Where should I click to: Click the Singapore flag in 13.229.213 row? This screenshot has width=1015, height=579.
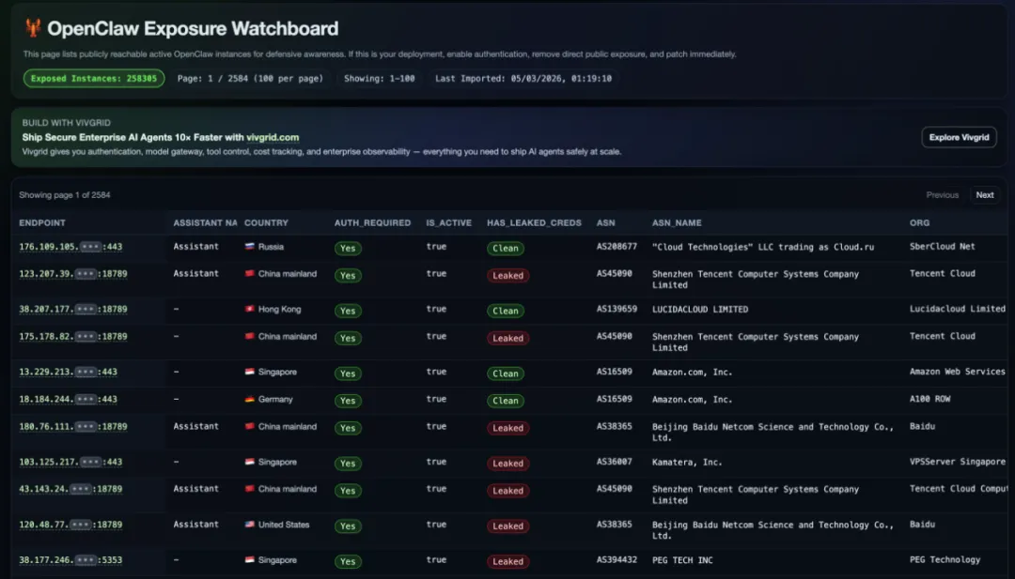click(249, 373)
